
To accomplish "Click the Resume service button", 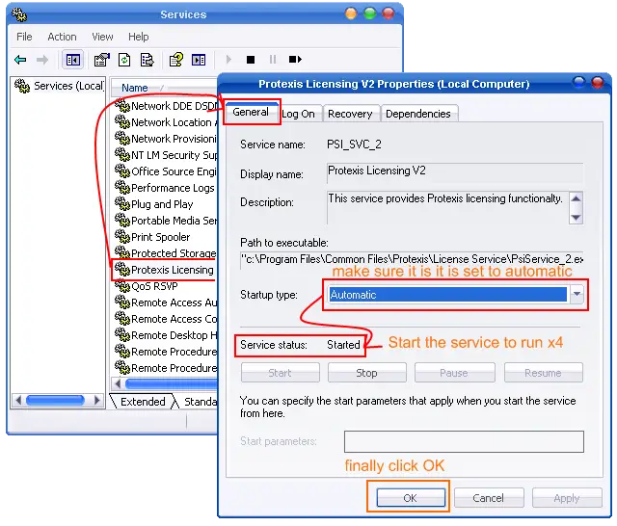I will point(543,373).
